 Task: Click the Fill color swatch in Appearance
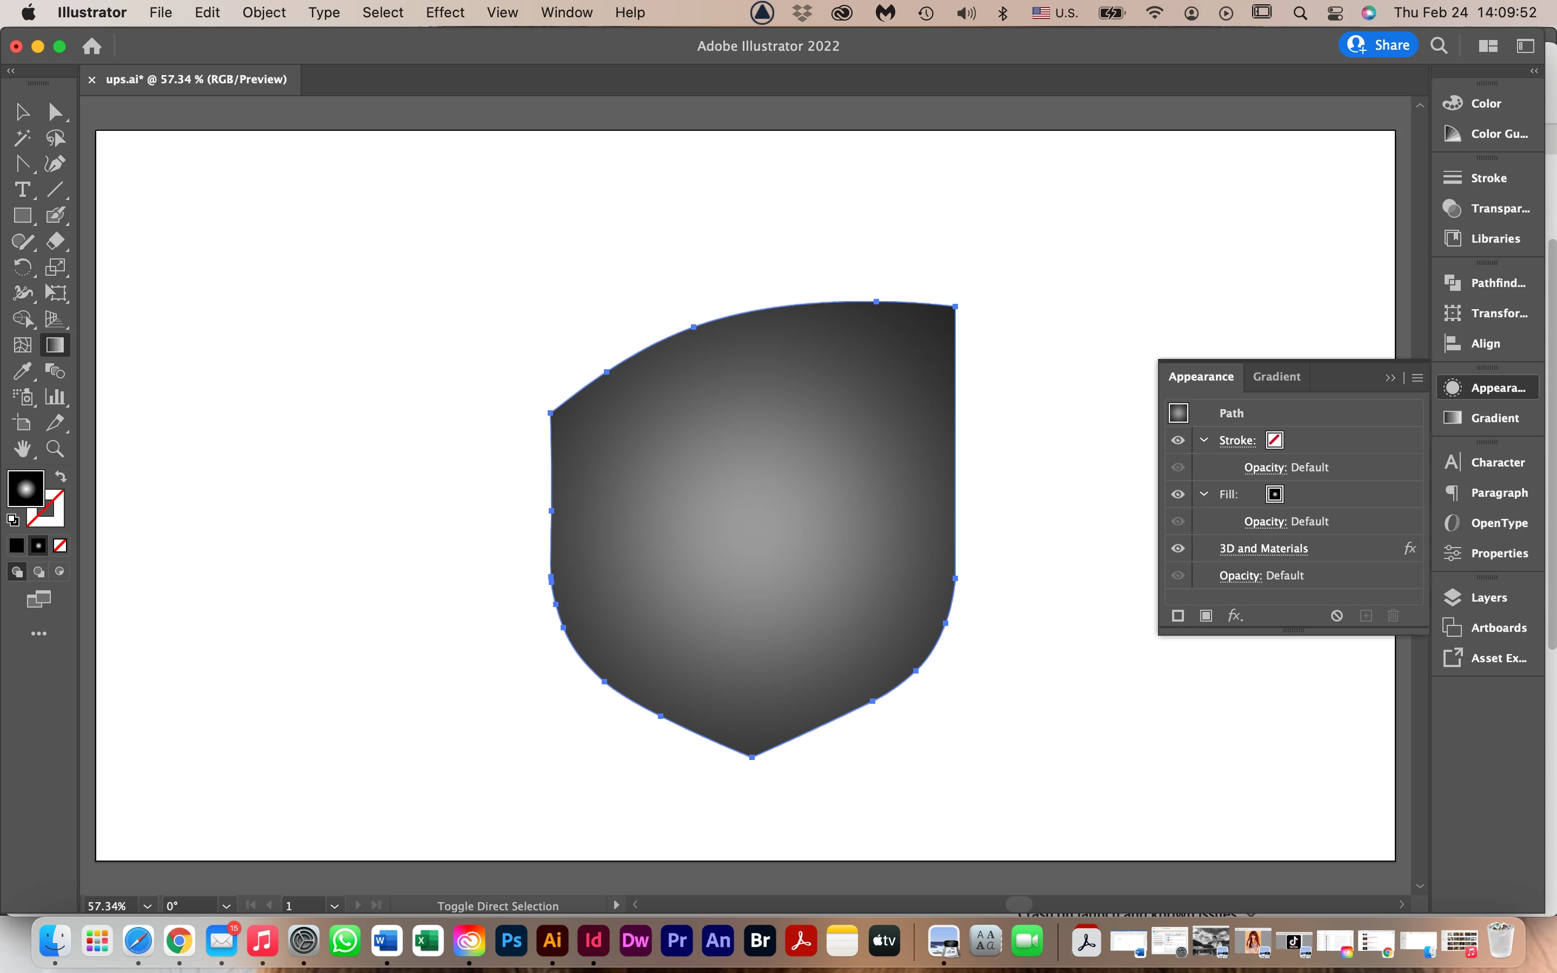[x=1274, y=494]
